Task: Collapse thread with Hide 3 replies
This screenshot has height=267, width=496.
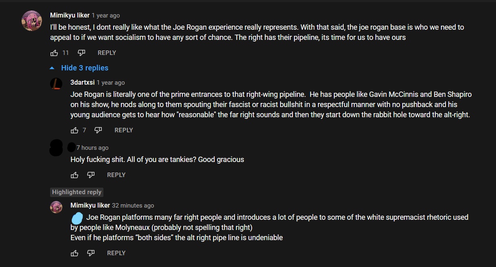Action: (x=85, y=68)
